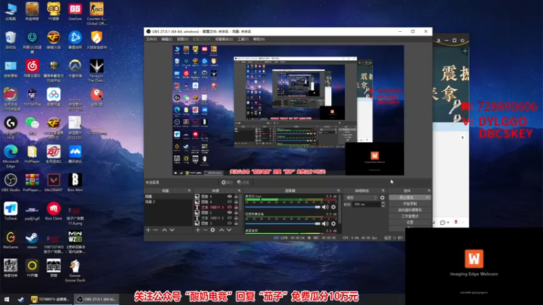Adjust the video capture device volume slider

(x=282, y=224)
